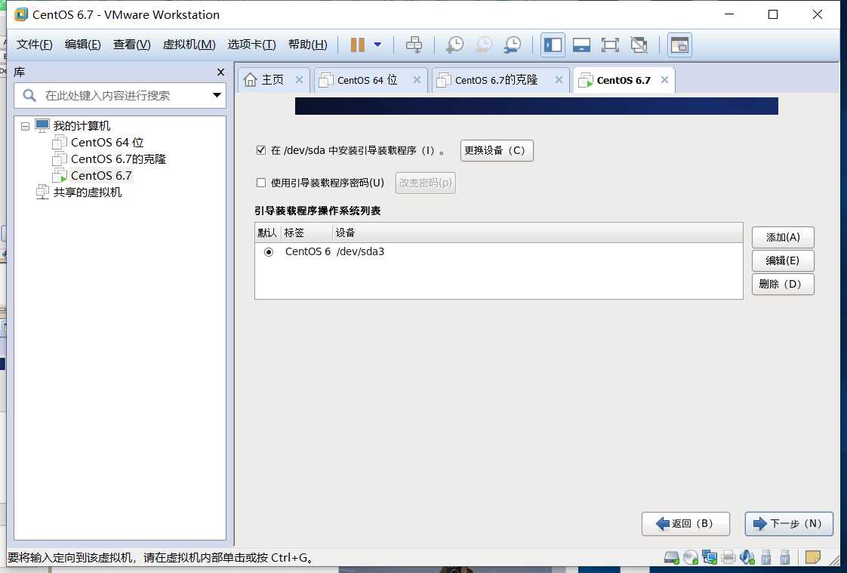This screenshot has width=847, height=573.
Task: Revert to snapshot using the dimmed clock icon
Action: click(x=483, y=45)
